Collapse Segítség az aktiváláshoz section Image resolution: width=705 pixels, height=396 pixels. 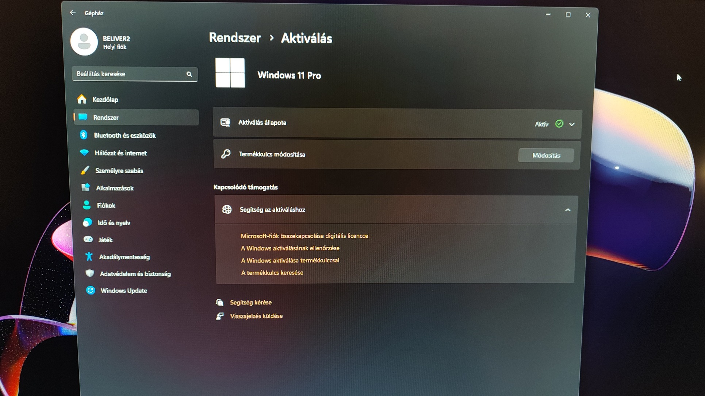(567, 210)
